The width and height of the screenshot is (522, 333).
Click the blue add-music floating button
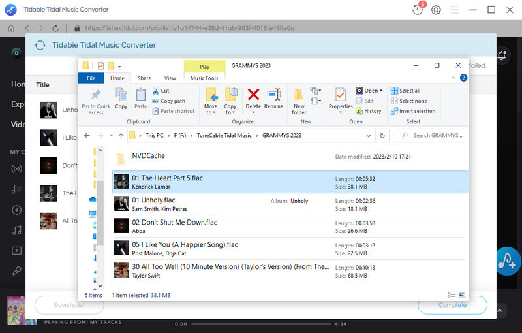[x=507, y=261]
